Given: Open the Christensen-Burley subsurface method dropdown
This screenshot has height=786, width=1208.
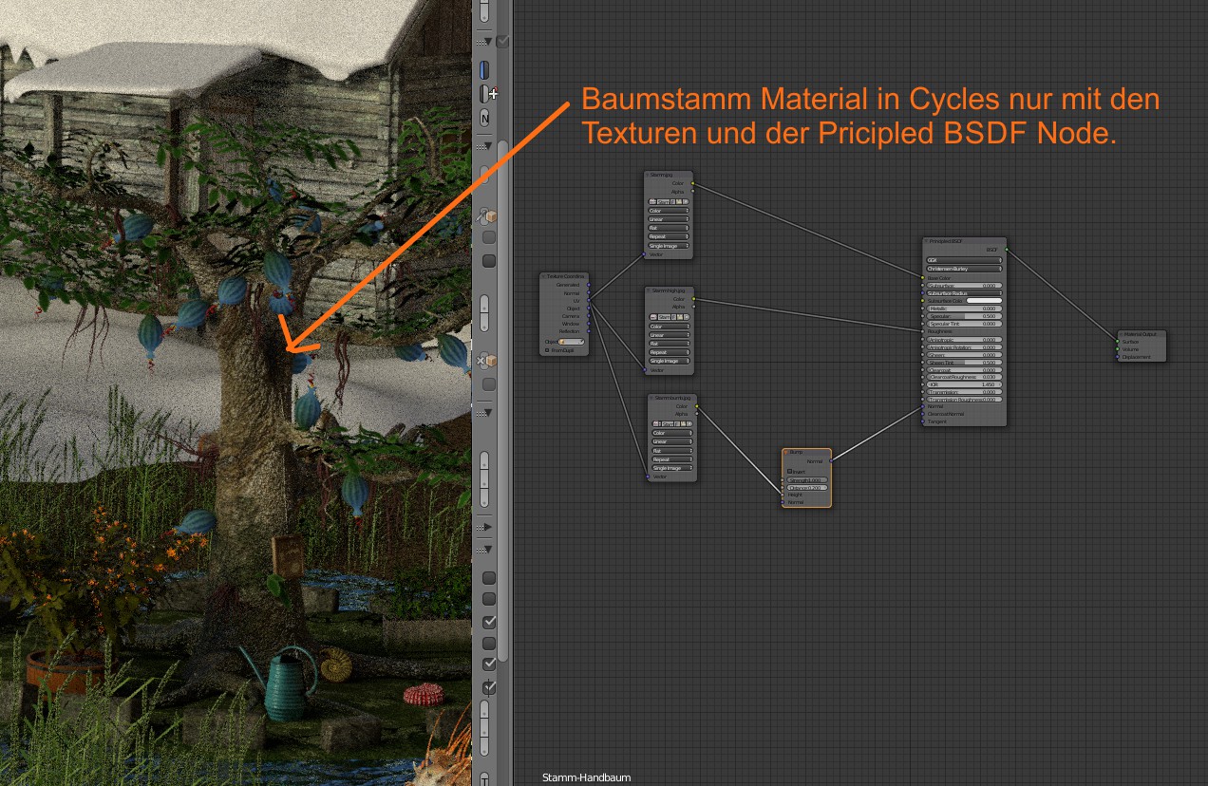Looking at the screenshot, I should click(x=964, y=269).
